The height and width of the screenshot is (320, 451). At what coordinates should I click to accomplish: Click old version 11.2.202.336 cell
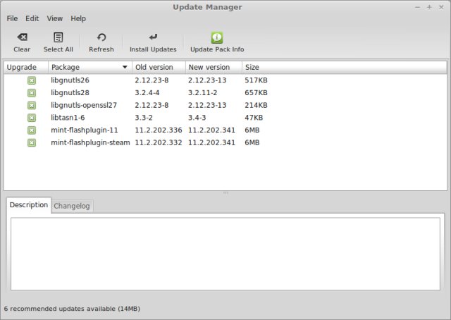tap(158, 130)
